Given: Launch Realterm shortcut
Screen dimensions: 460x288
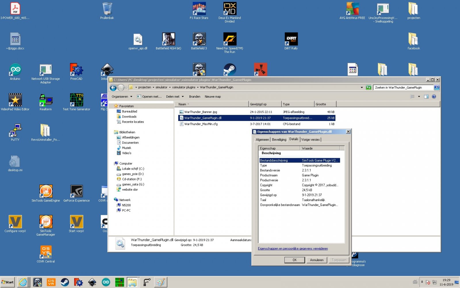Looking at the screenshot, I should pyautogui.click(x=46, y=102).
